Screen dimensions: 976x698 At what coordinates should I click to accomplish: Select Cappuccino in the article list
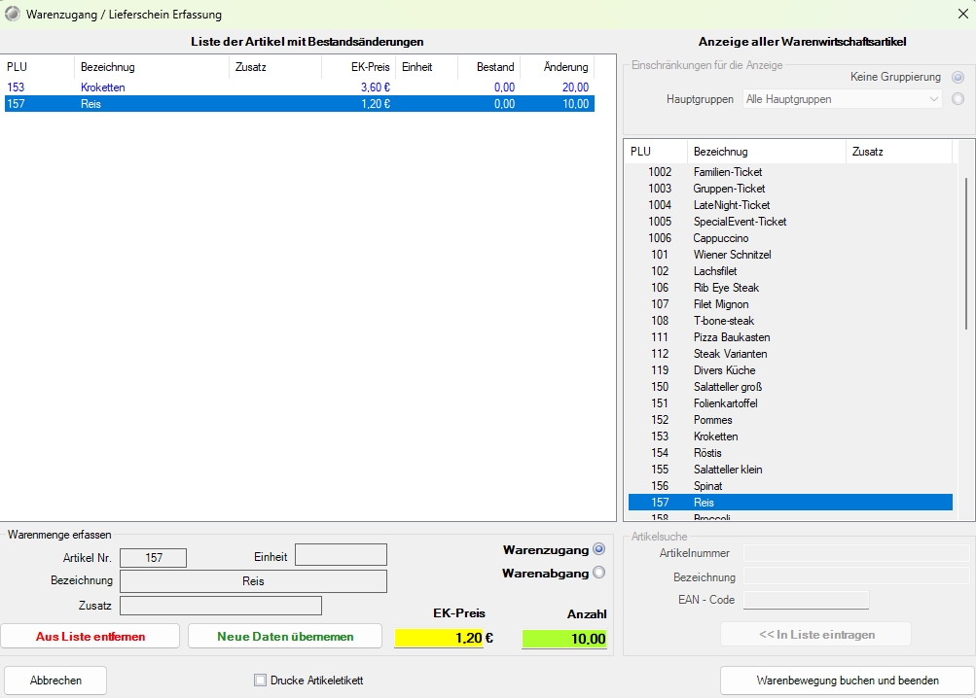pos(720,238)
